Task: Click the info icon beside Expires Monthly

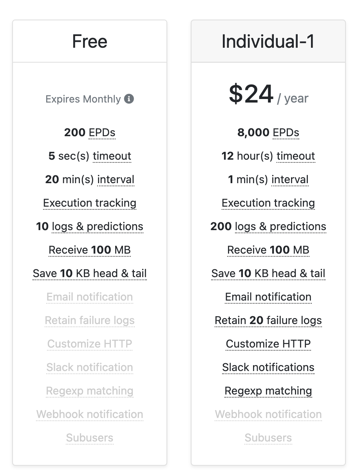Action: (129, 99)
